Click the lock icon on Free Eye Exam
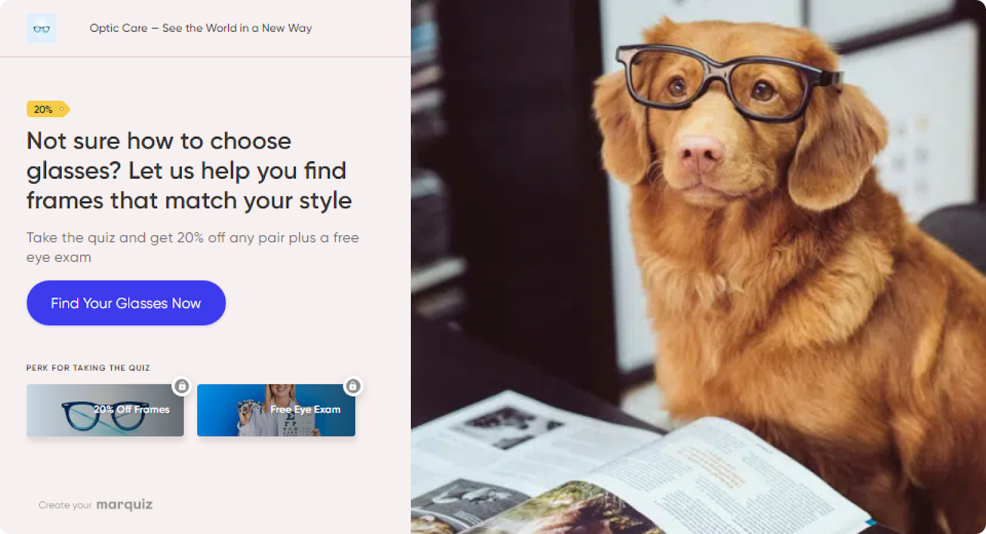 click(x=352, y=386)
